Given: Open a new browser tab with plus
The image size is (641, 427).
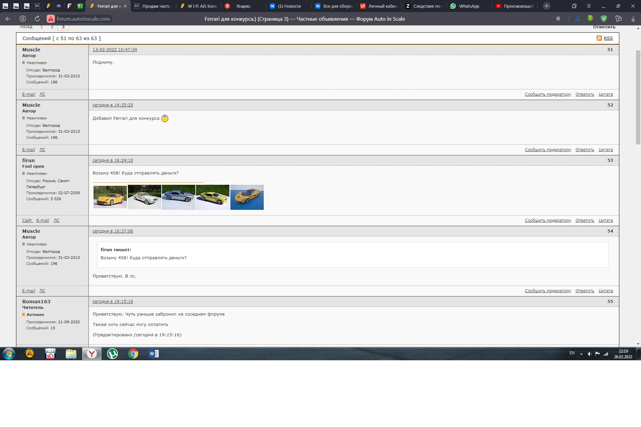Looking at the screenshot, I should click(547, 6).
